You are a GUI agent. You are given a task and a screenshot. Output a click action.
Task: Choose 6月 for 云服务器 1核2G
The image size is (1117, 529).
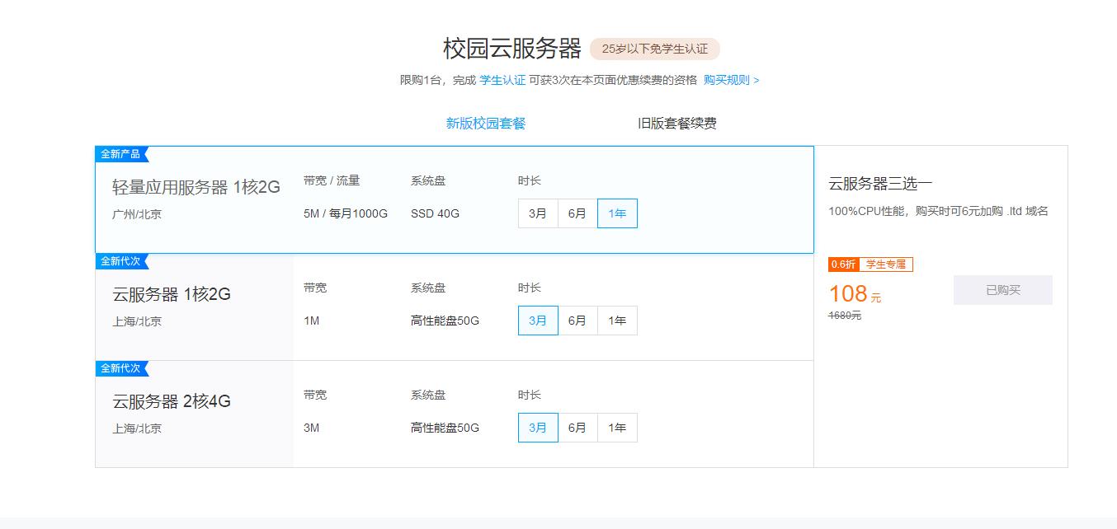coord(577,321)
